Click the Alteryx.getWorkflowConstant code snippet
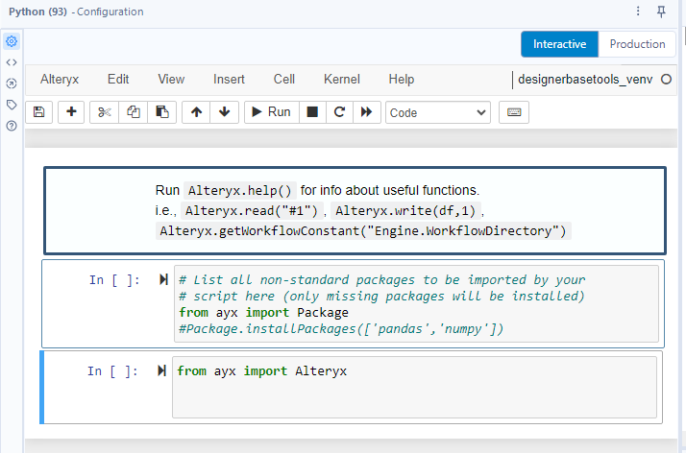This screenshot has height=453, width=686. click(363, 230)
